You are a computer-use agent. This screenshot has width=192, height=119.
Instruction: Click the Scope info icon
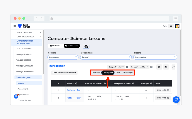[x=127, y=67]
